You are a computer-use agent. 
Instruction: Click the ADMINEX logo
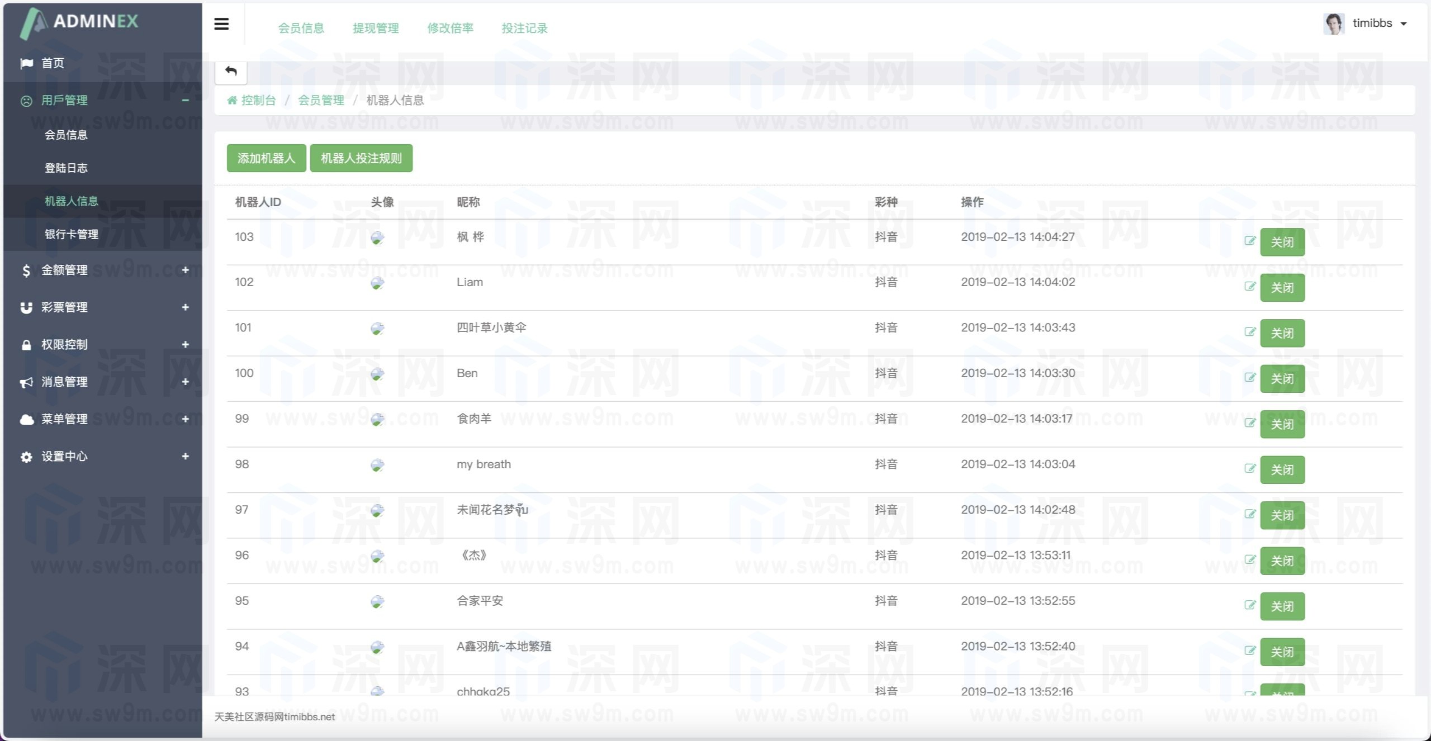[80, 22]
